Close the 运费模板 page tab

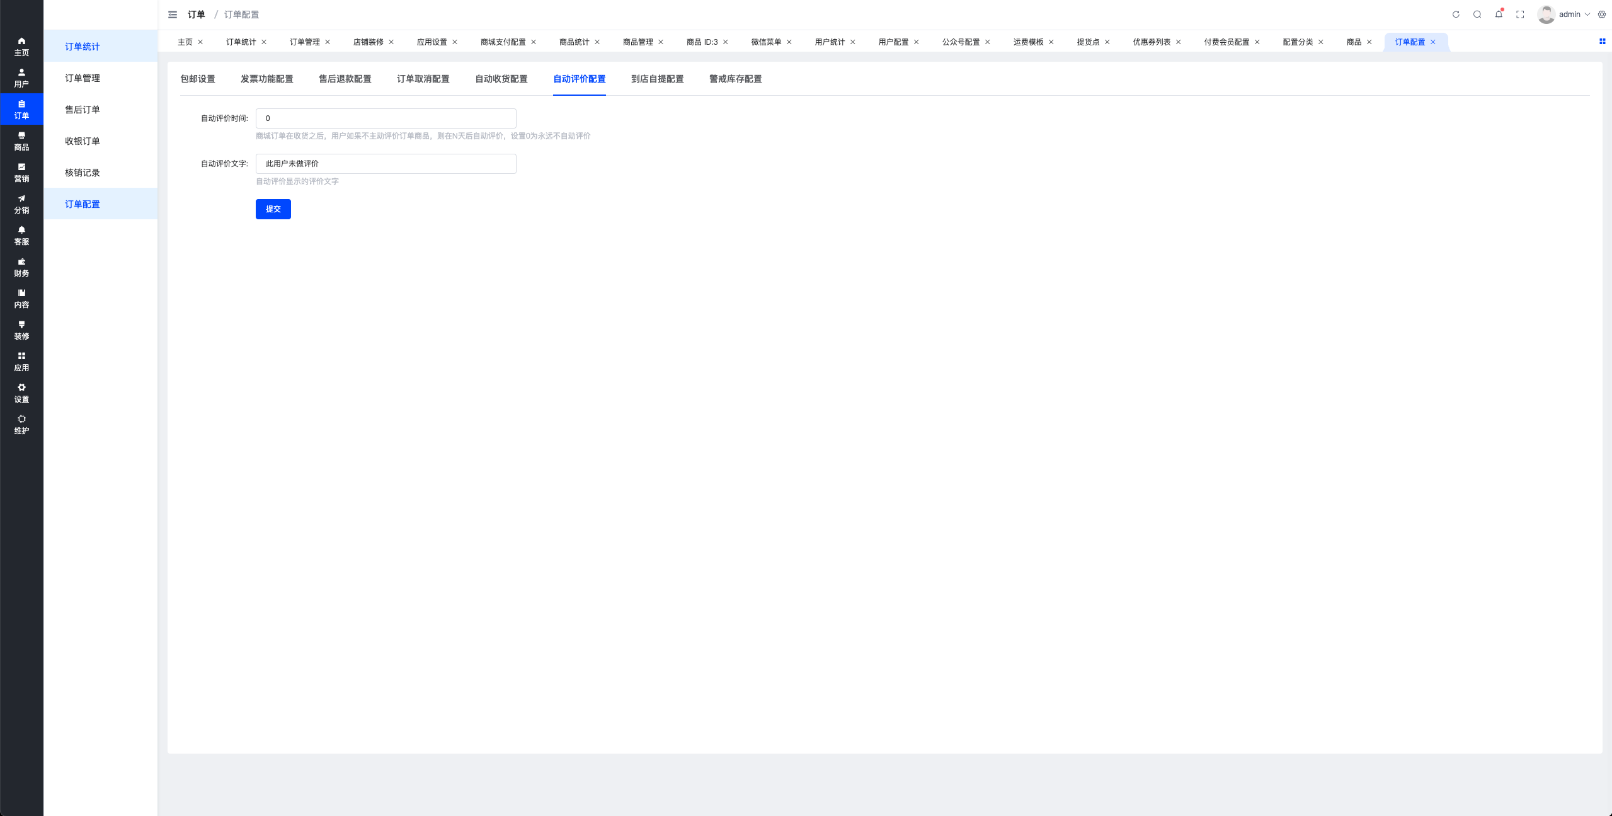[x=1051, y=42]
